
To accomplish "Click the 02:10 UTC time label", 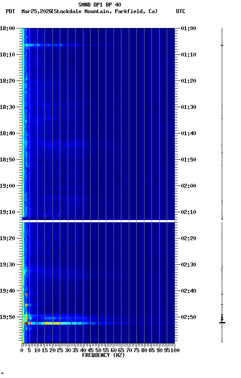I will tap(189, 212).
